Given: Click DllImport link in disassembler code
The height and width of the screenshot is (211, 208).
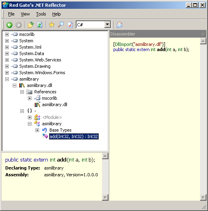Looking at the screenshot, I should tap(124, 44).
